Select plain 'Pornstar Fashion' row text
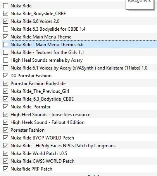 pos(28,130)
